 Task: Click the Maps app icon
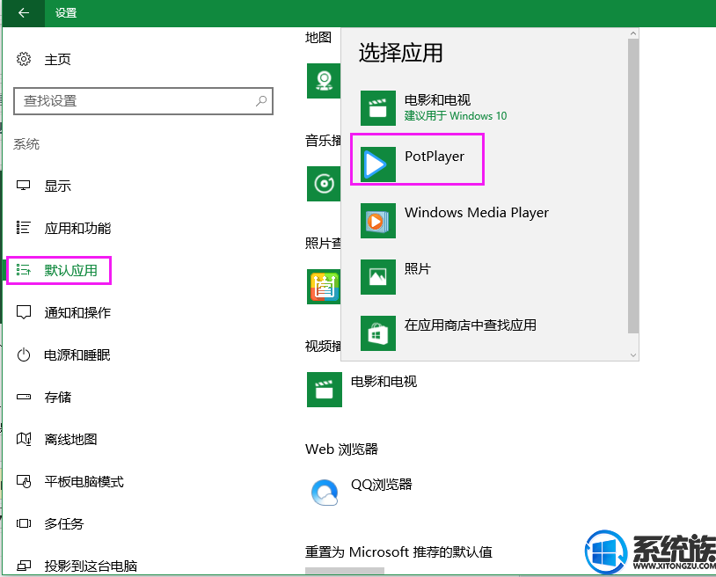click(324, 81)
